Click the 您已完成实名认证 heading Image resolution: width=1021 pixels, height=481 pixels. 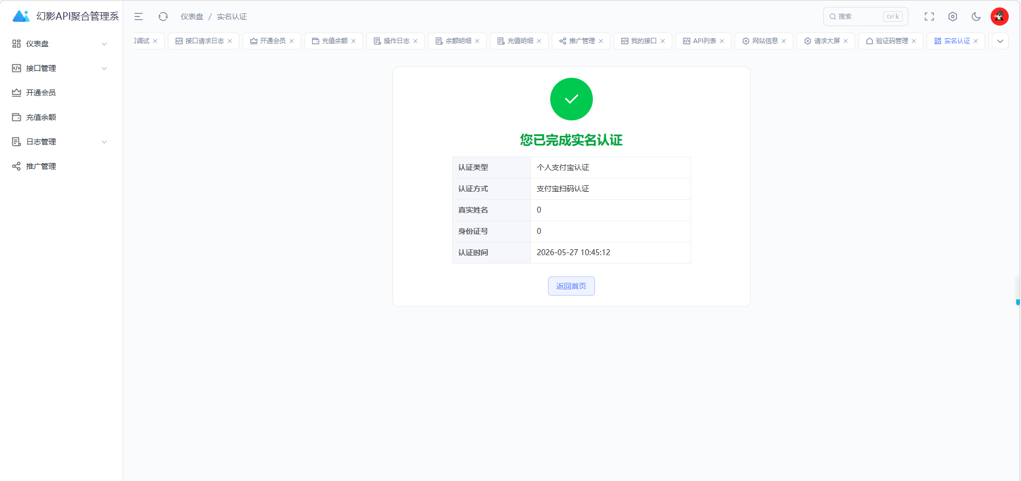572,140
